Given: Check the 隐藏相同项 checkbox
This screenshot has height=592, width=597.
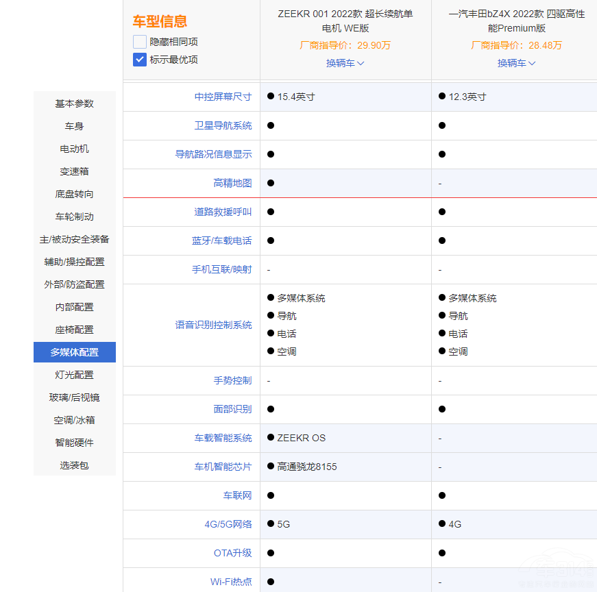Looking at the screenshot, I should tap(140, 42).
